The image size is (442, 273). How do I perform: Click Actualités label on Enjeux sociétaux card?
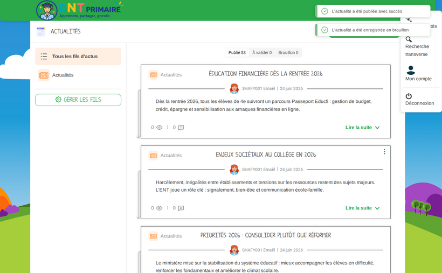pyautogui.click(x=171, y=156)
